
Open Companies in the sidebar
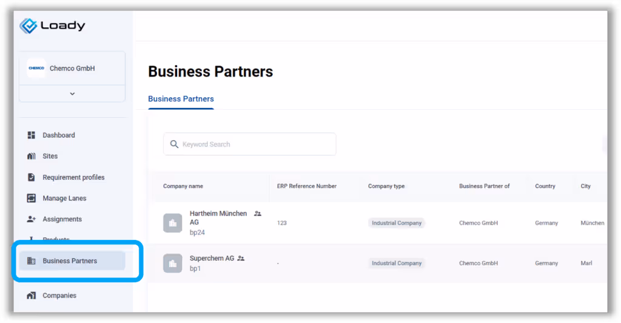[59, 296]
